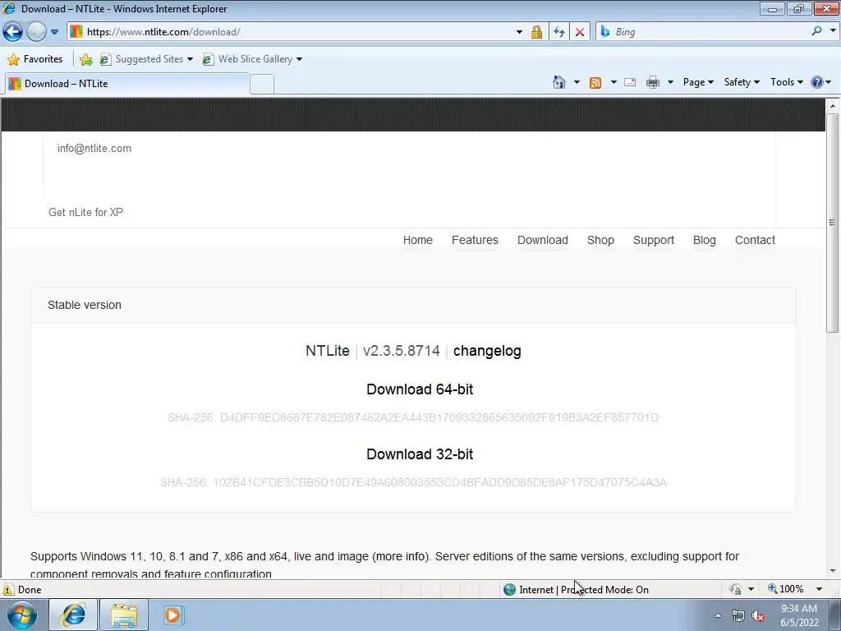This screenshot has height=631, width=841.
Task: Add page to Favorites bar icon
Action: tap(85, 59)
